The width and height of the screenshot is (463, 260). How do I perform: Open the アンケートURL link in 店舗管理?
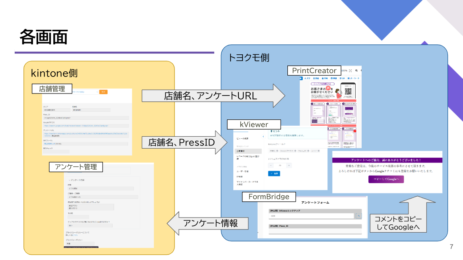click(85, 135)
